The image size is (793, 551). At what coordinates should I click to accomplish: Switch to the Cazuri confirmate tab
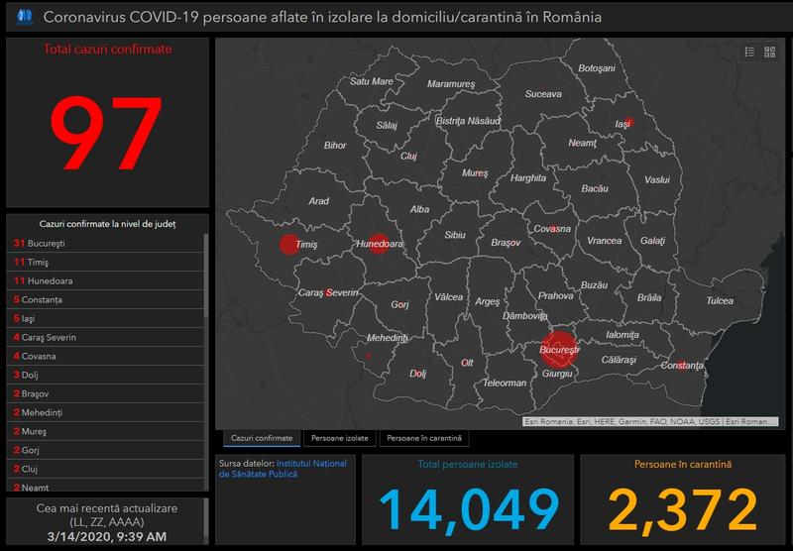tap(262, 438)
